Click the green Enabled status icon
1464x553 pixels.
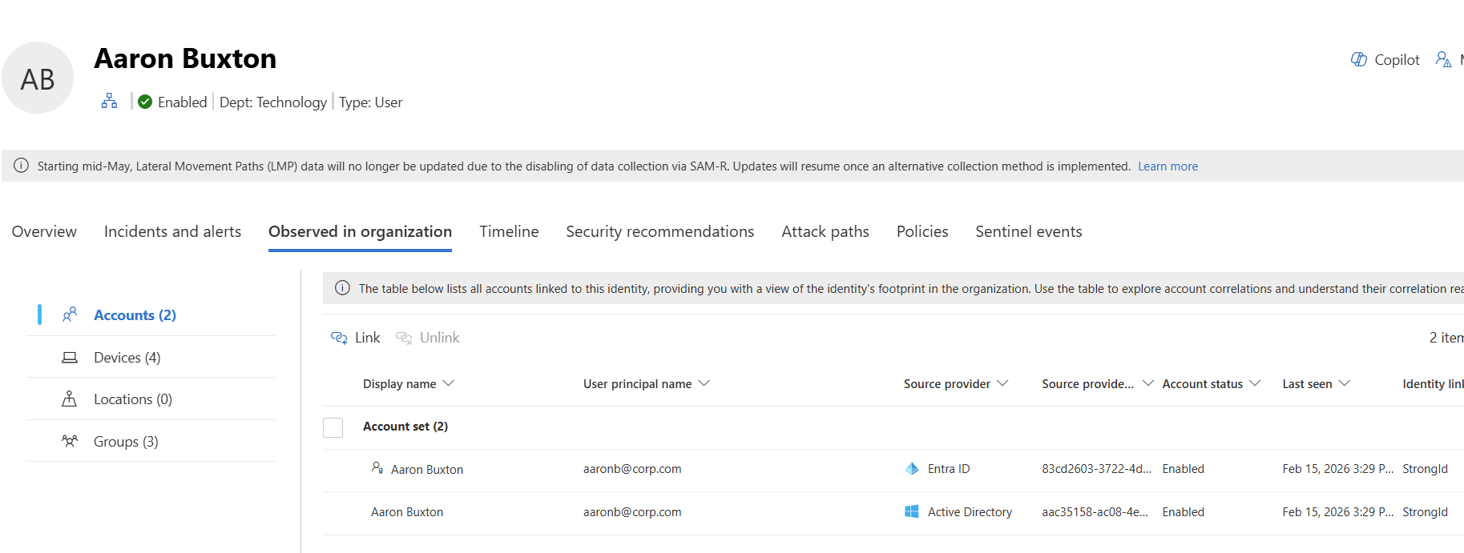point(145,102)
